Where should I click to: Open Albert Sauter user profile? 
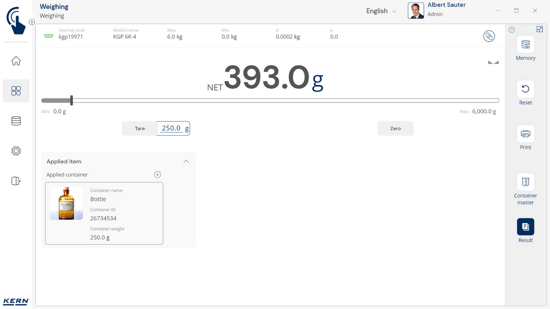click(437, 10)
